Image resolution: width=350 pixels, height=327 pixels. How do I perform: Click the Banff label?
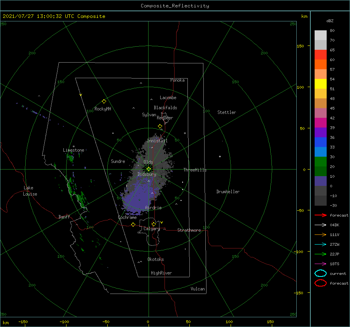click(64, 217)
